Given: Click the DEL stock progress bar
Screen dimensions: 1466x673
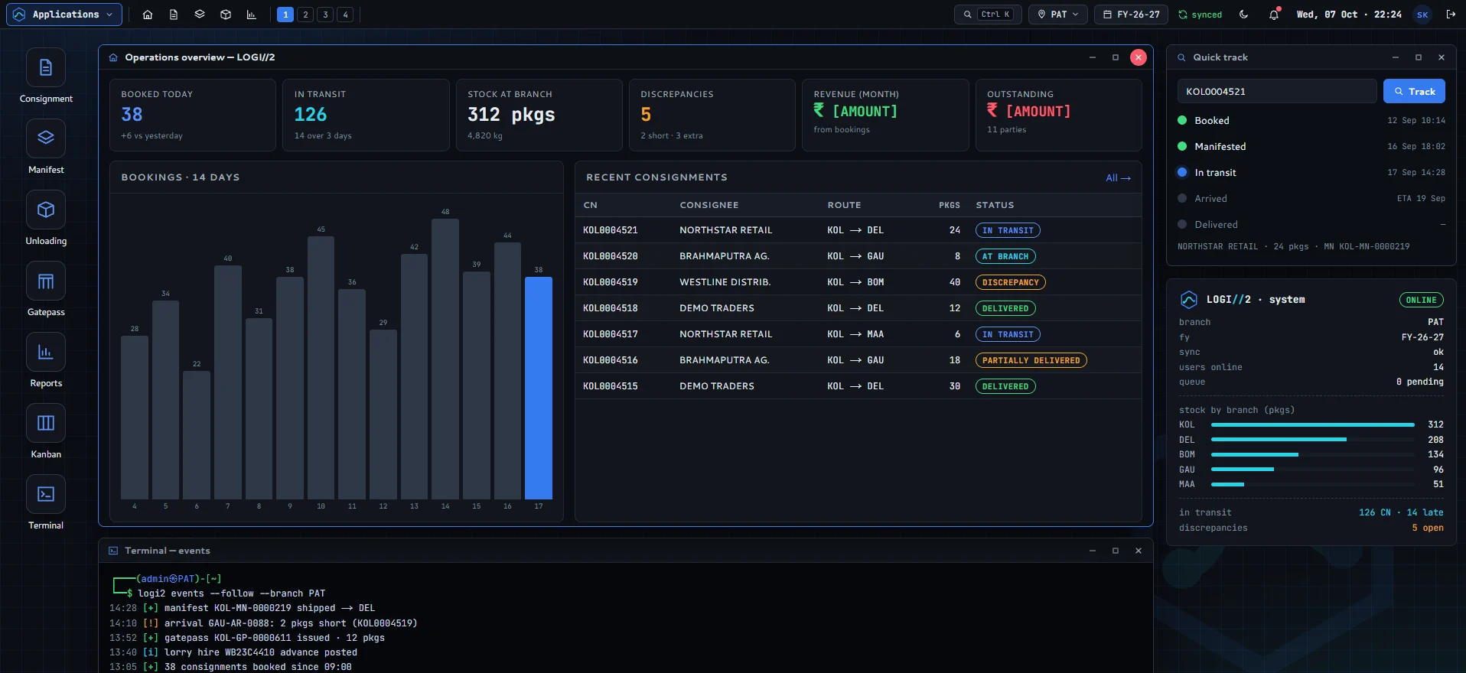Looking at the screenshot, I should pyautogui.click(x=1312, y=440).
